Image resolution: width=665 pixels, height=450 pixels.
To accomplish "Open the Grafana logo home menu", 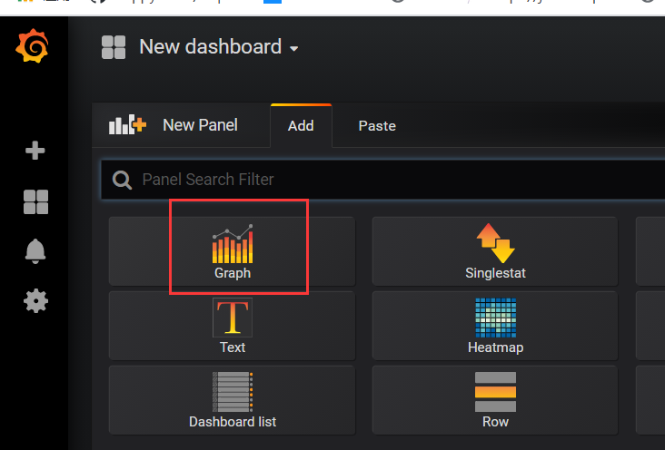I will tap(32, 45).
